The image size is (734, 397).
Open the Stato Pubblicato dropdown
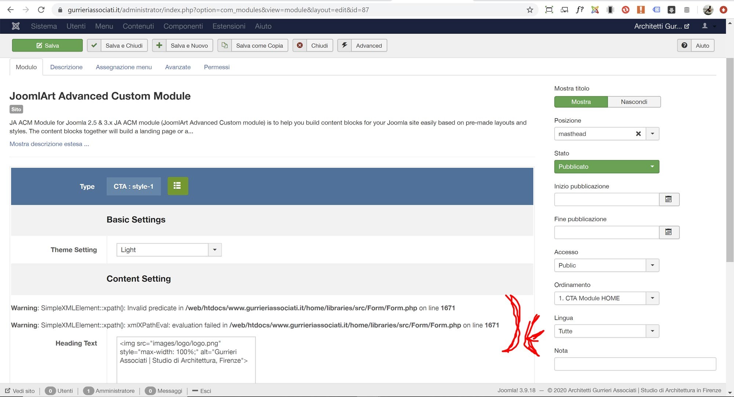pos(606,167)
